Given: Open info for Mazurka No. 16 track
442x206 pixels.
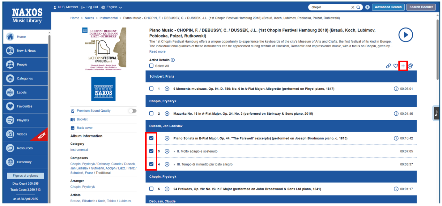Looking at the screenshot, I should [x=396, y=114].
